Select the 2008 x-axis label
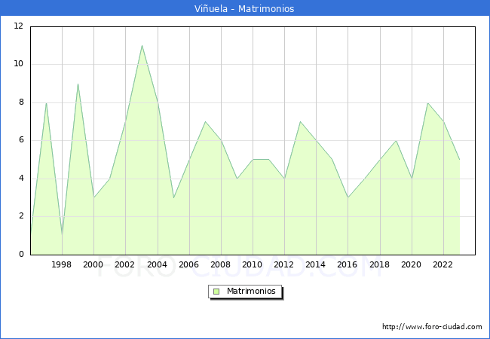Image resolution: width=490 pixels, height=339 pixels. click(221, 264)
